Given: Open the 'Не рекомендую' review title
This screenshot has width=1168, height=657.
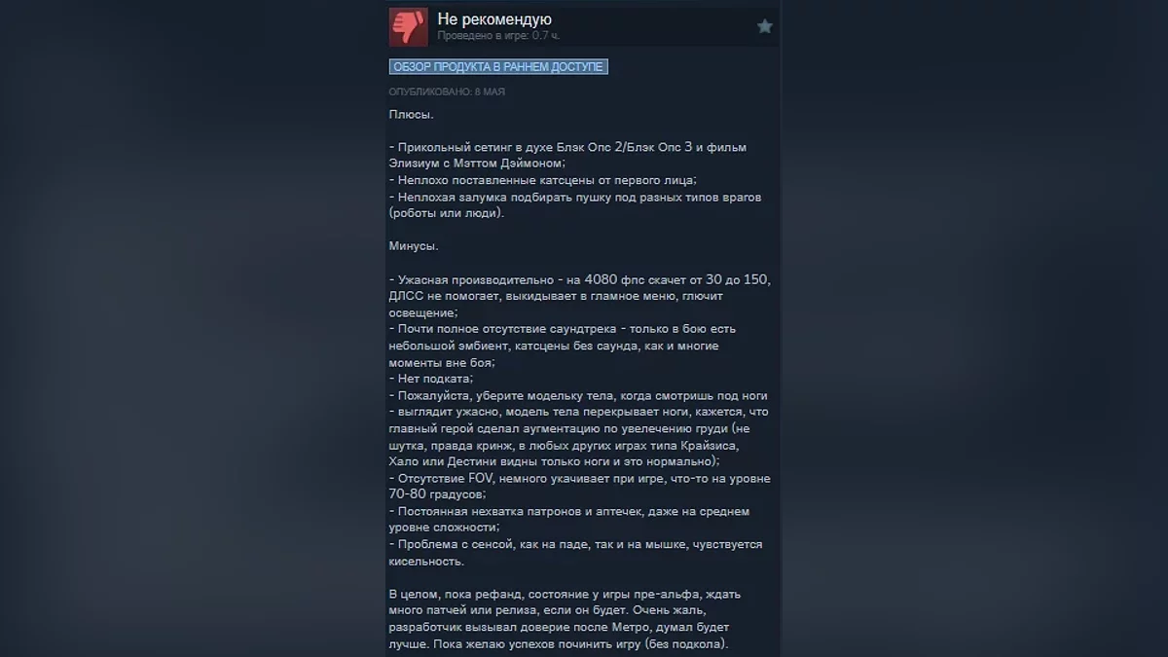Looking at the screenshot, I should 494,18.
